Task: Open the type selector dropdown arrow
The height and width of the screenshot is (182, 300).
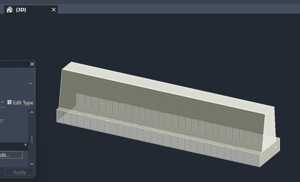Action: point(31,83)
